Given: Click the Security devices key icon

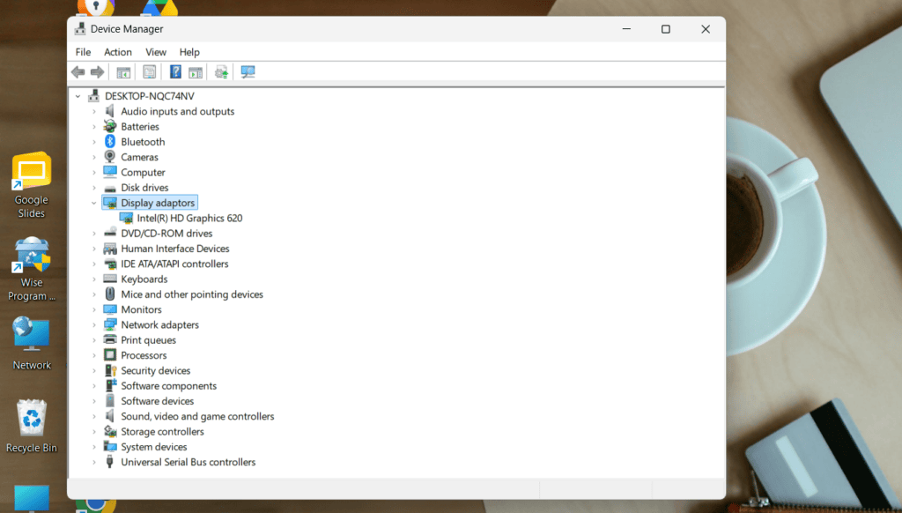Looking at the screenshot, I should [110, 370].
